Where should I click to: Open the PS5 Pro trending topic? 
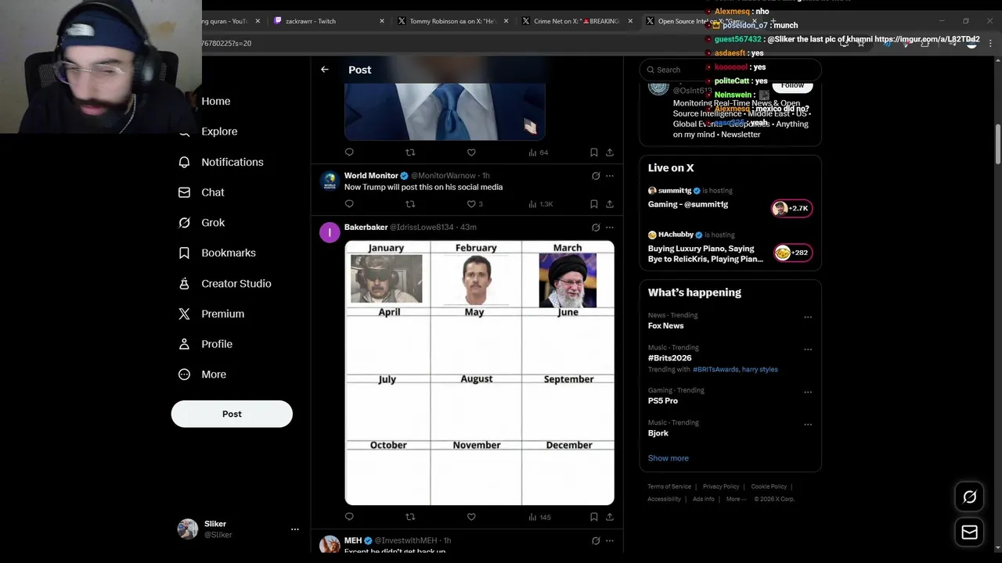coord(663,401)
